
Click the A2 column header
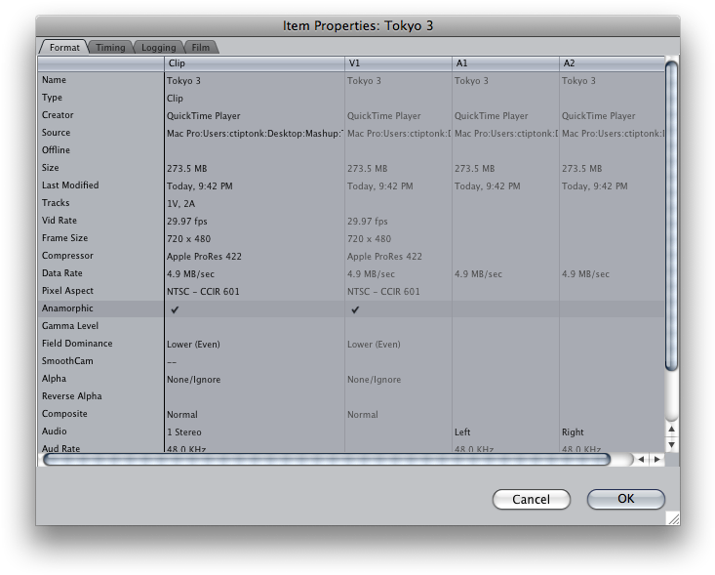pyautogui.click(x=612, y=63)
